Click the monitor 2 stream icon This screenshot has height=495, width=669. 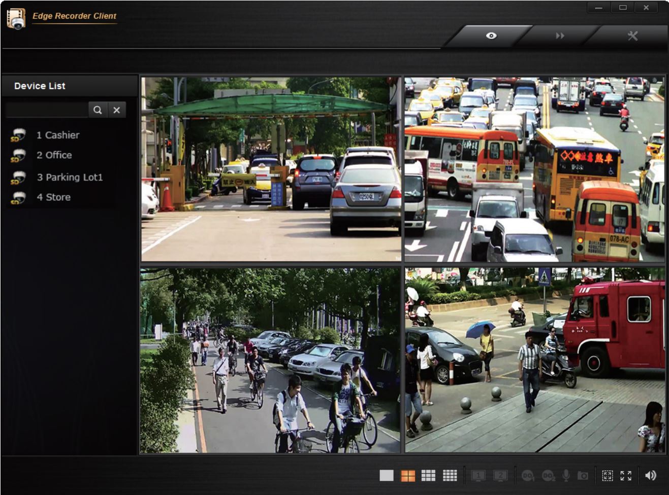[500, 475]
